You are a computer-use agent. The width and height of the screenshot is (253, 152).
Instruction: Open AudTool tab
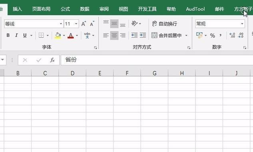195,9
